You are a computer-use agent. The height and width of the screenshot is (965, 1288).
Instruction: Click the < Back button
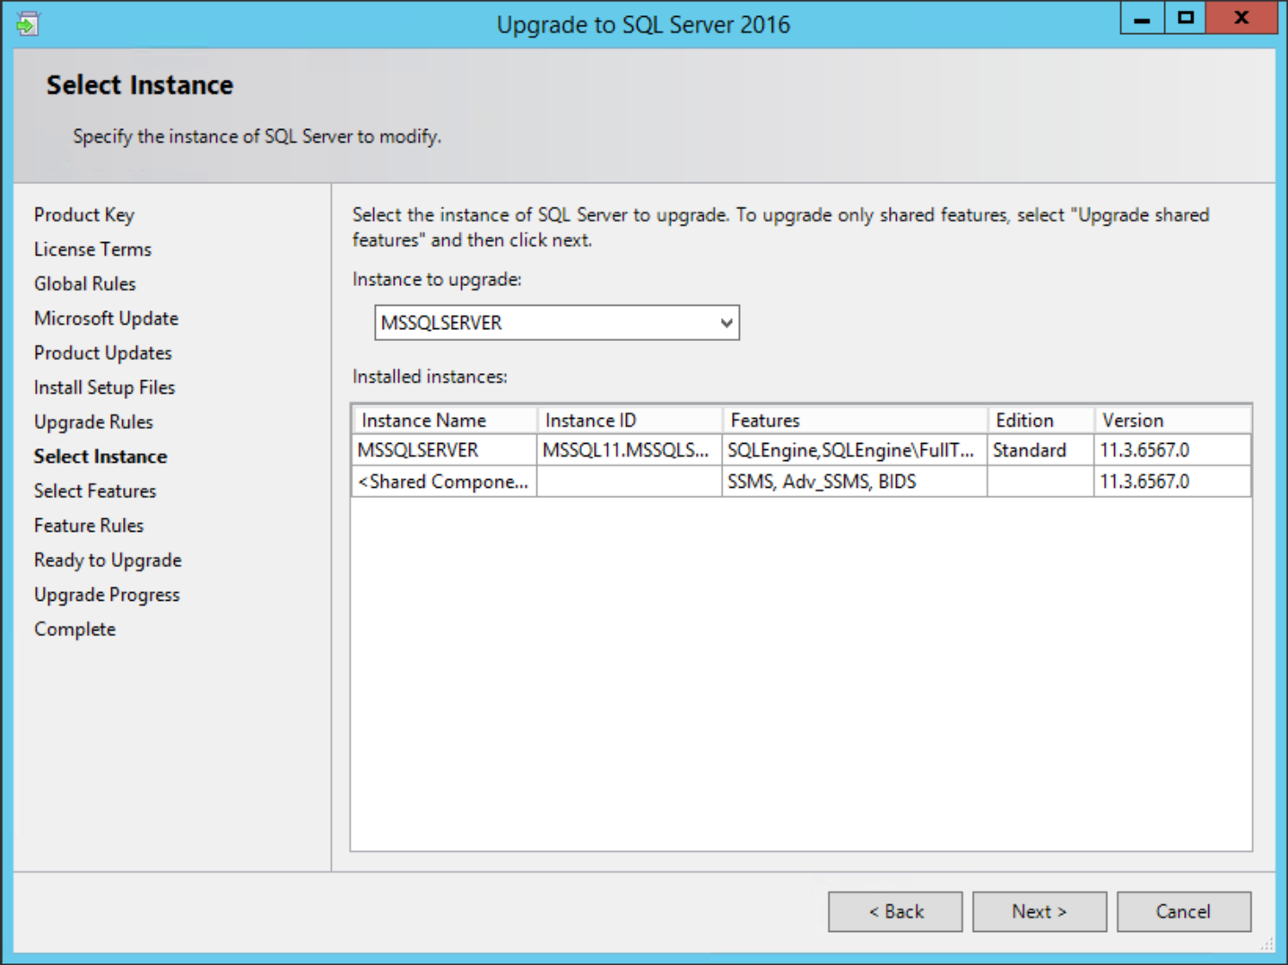click(x=895, y=911)
